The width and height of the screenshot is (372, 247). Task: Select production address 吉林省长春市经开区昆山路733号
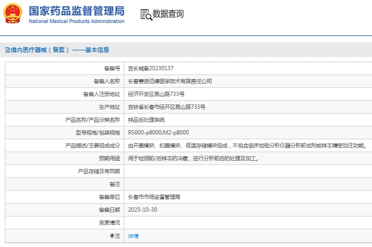pyautogui.click(x=167, y=107)
